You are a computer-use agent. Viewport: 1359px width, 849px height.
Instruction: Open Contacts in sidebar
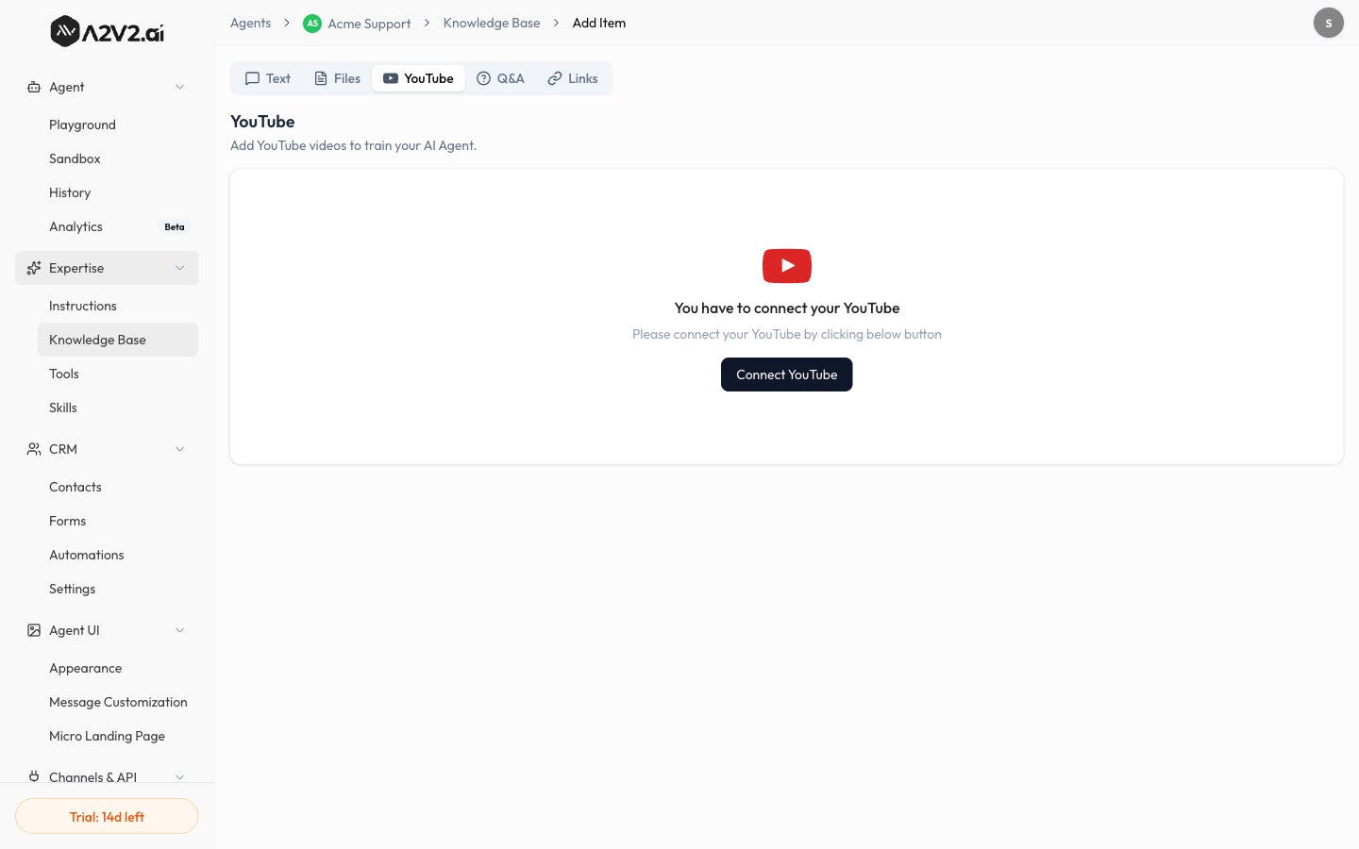[118, 487]
